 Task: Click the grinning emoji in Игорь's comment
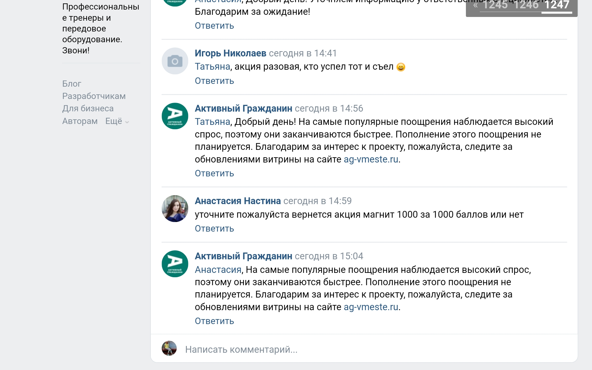click(401, 67)
